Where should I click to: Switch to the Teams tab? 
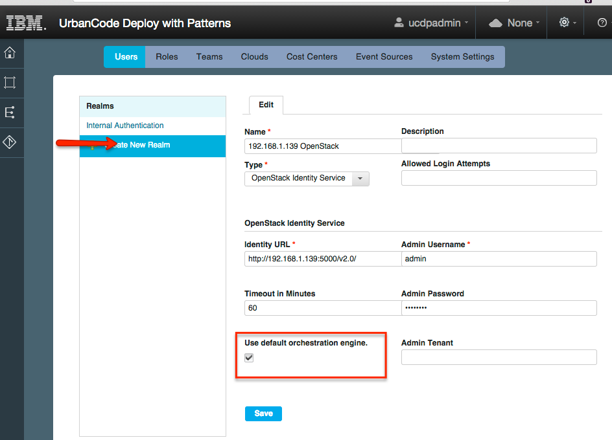[x=209, y=57]
